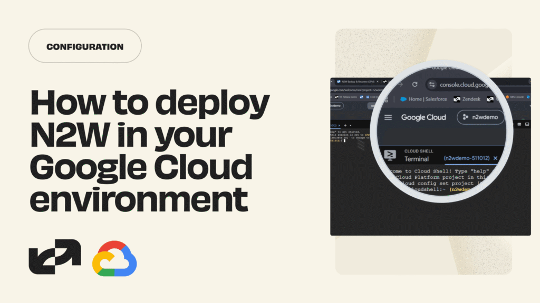Screen dimensions: 540x303
Task: Click the 'Terminal' label text
Action: pos(417,159)
